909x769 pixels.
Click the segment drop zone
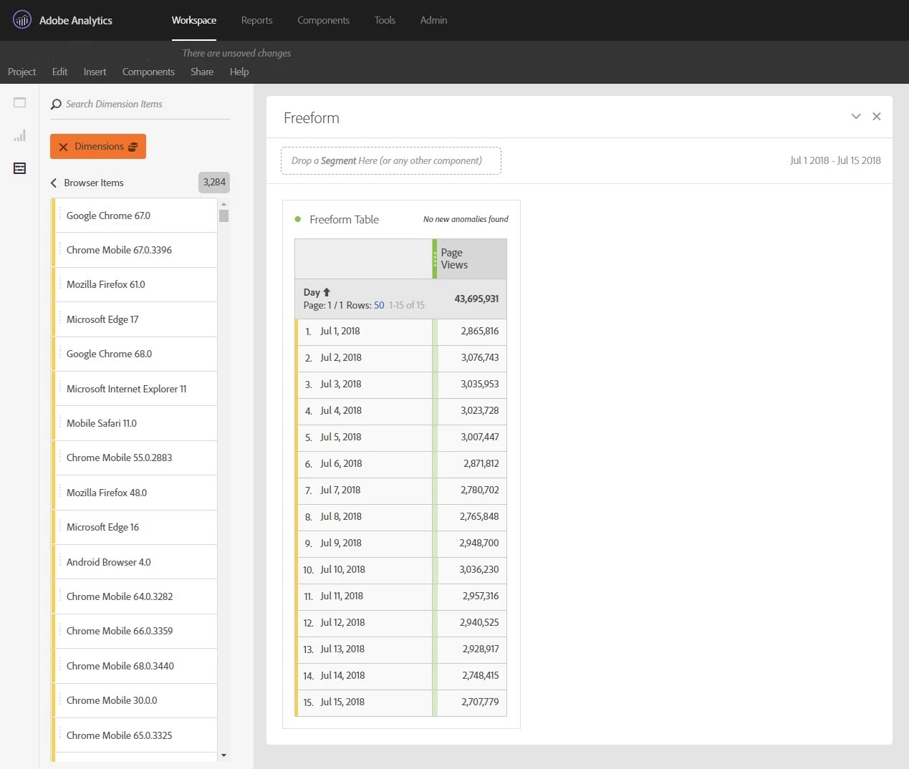(x=391, y=160)
